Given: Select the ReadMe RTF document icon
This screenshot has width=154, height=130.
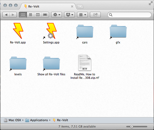Looking at the screenshot, I should 85,63.
